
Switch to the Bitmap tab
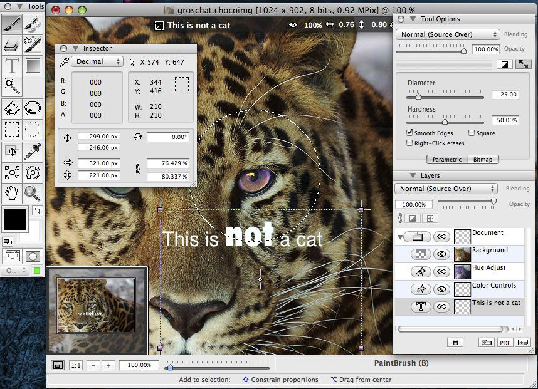[x=482, y=159]
